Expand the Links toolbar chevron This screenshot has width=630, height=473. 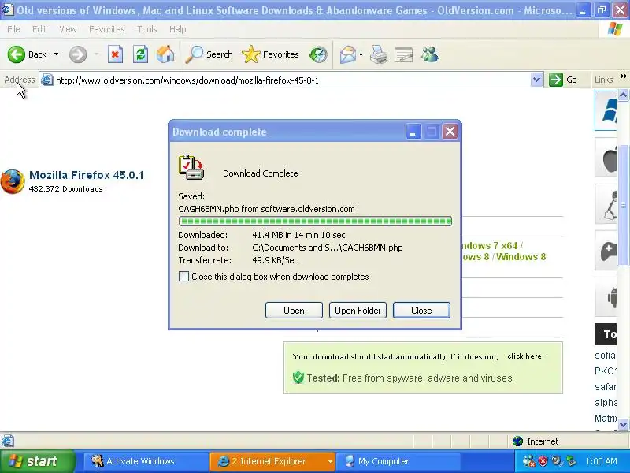click(623, 76)
